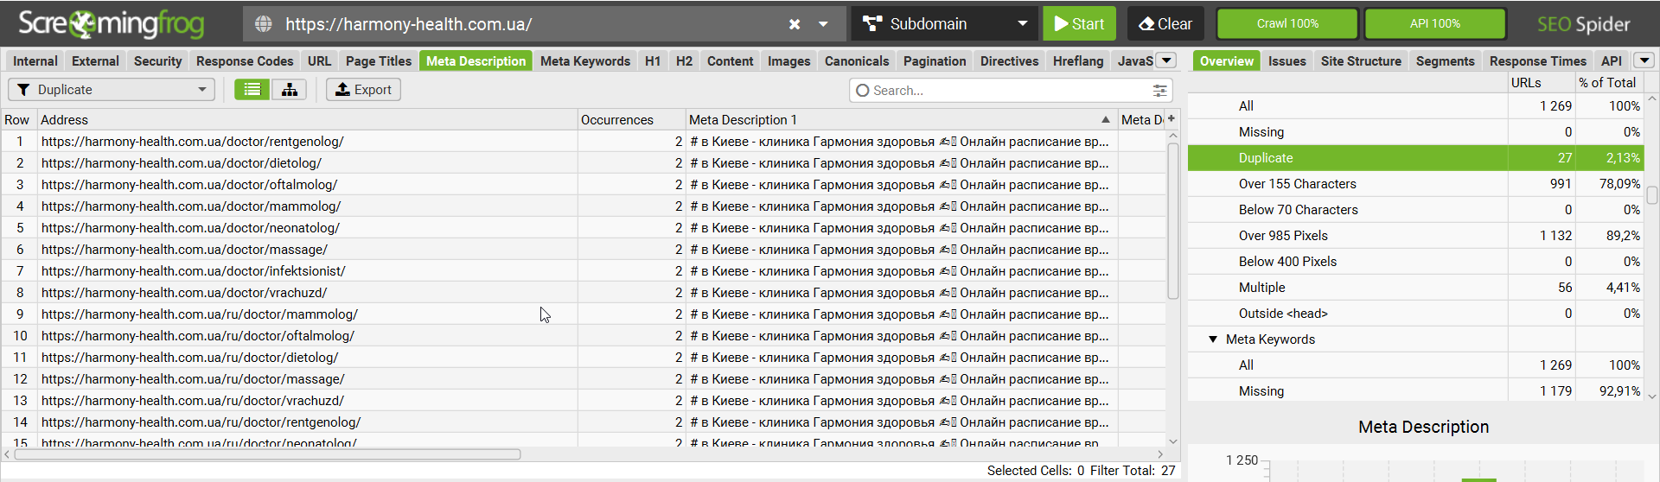Switch to tree structure view icon

pyautogui.click(x=290, y=90)
